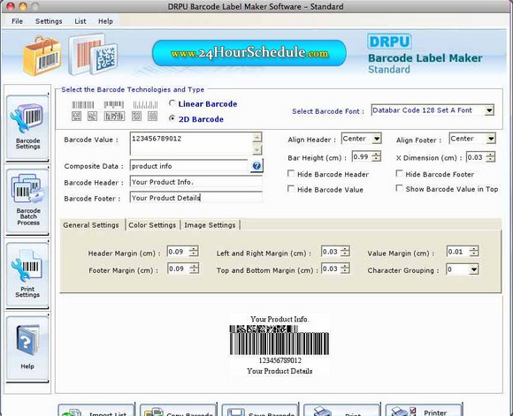
Task: Click preview text '123456789012' under barcode
Action: 280,360
